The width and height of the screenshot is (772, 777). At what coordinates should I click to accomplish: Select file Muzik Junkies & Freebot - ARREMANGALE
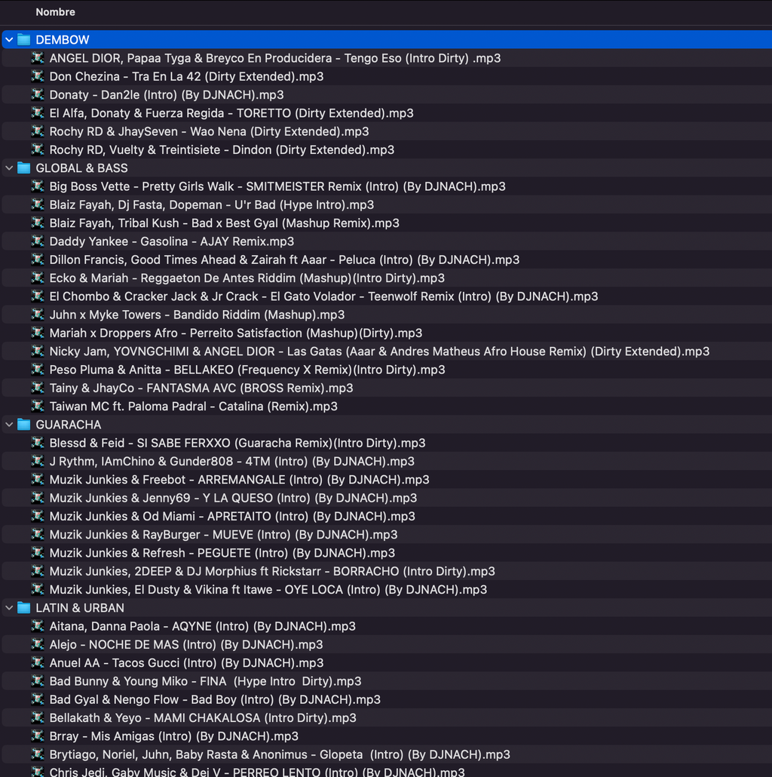[x=239, y=480]
